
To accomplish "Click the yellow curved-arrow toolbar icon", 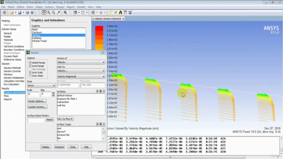I will pyautogui.click(x=111, y=12).
